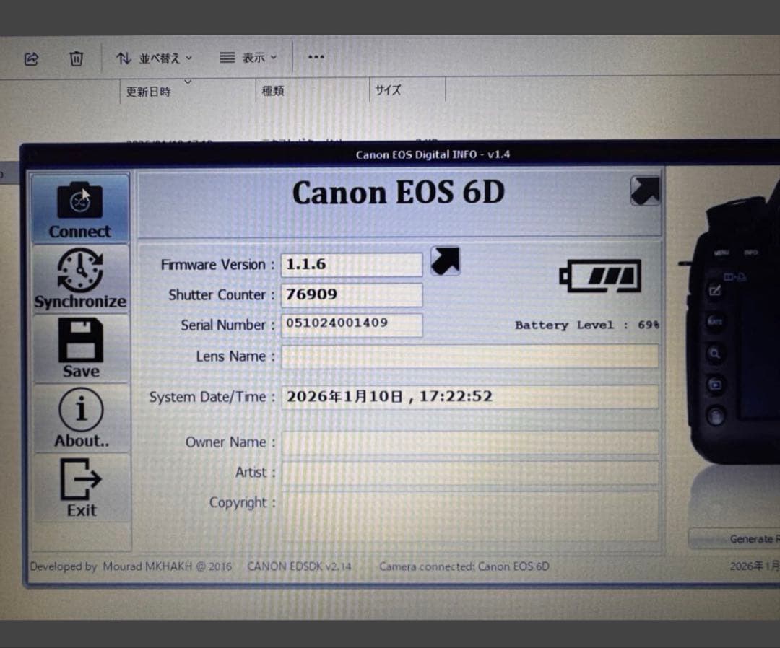
Task: Click the Connect camera icon
Action: (79, 201)
